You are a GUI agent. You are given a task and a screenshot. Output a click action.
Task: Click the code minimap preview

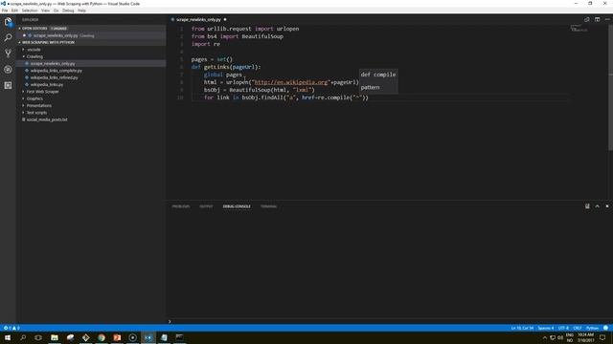coord(579,29)
